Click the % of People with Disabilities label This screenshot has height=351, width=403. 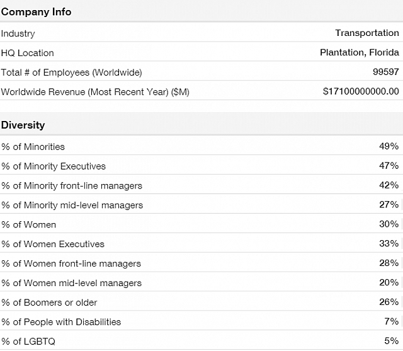click(x=61, y=322)
